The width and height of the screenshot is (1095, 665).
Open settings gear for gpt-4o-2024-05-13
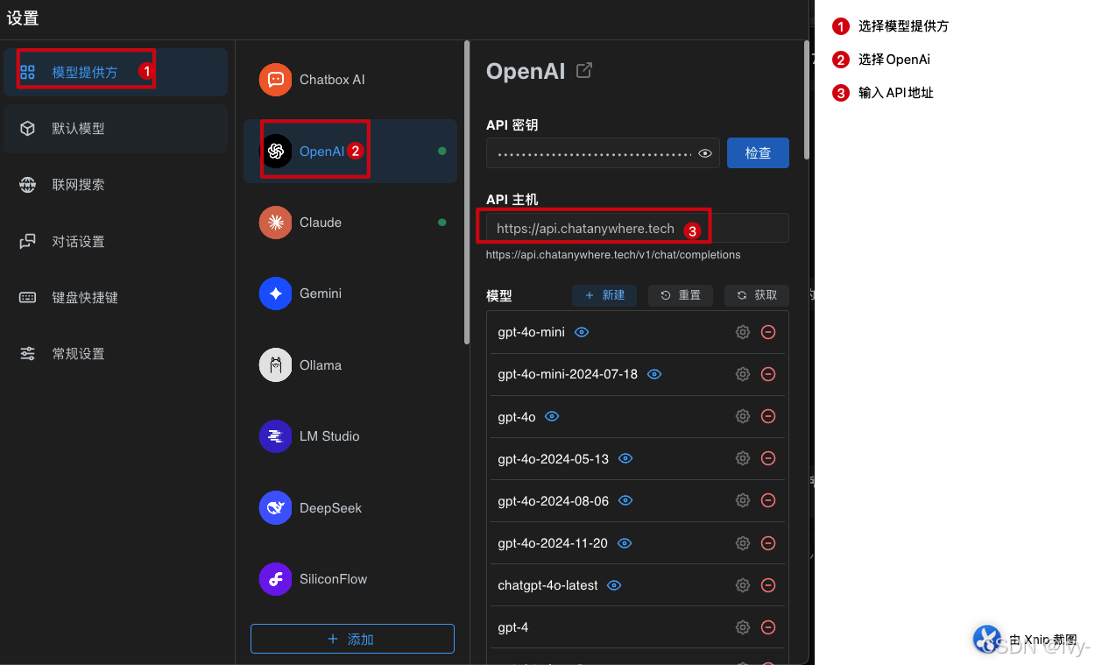[x=743, y=458]
